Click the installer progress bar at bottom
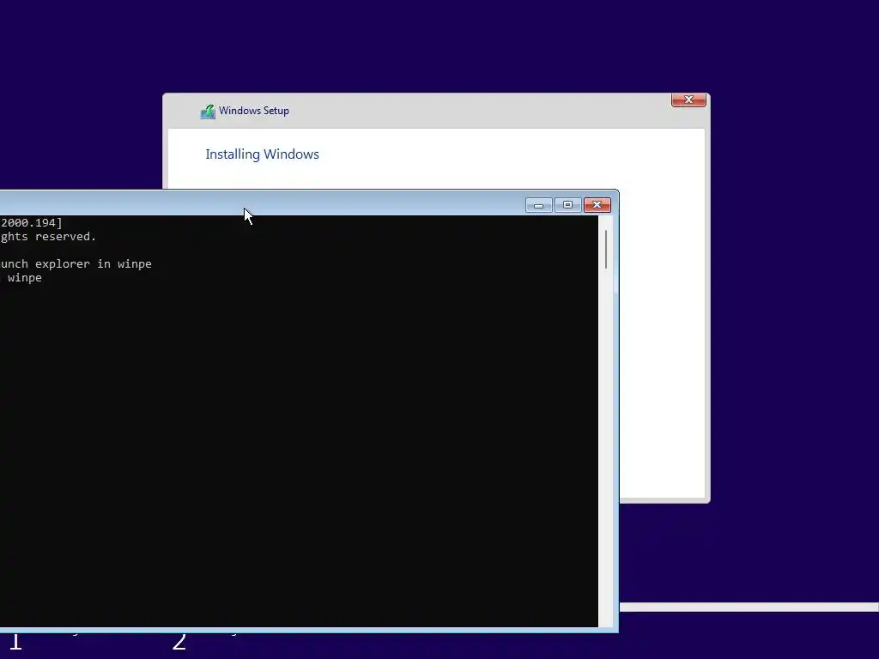 pos(749,608)
